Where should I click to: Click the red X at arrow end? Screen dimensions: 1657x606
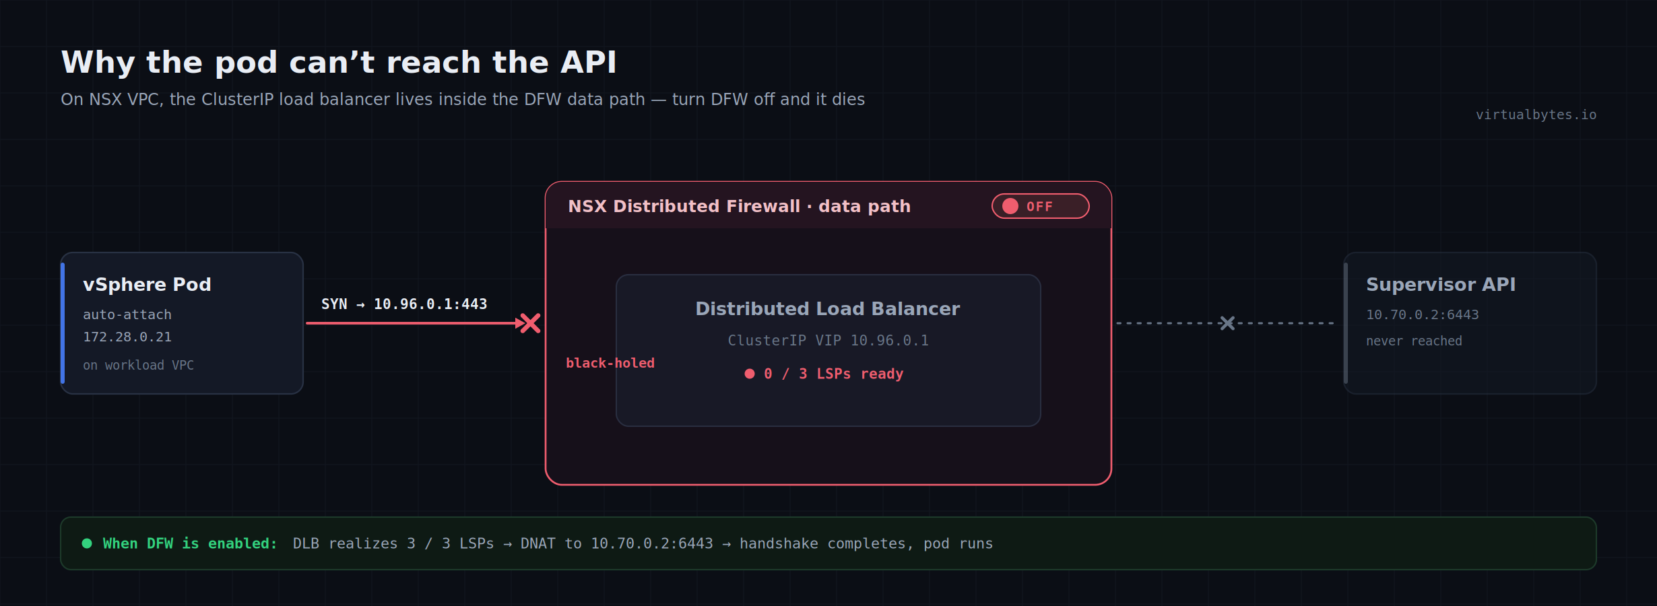[x=530, y=323]
